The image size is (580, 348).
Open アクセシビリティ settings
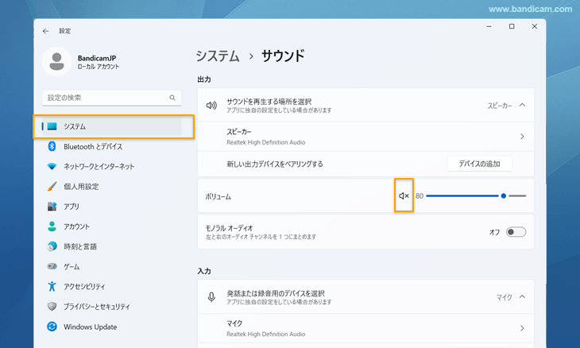[x=111, y=286]
